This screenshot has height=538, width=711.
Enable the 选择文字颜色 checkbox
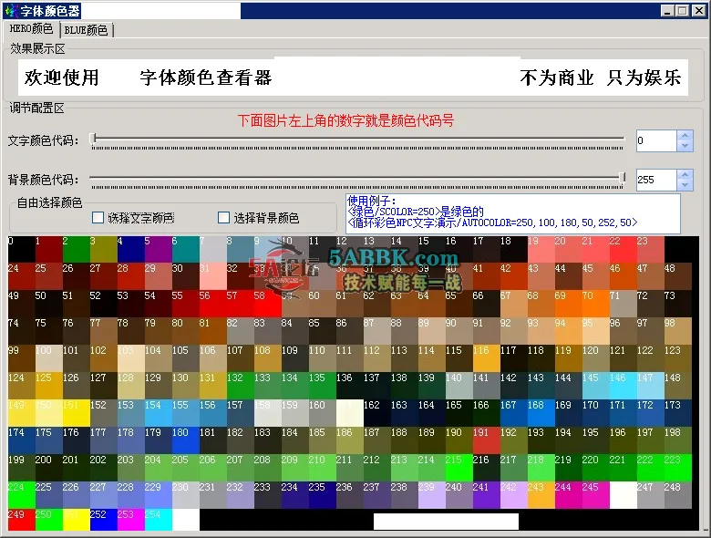coord(98,218)
